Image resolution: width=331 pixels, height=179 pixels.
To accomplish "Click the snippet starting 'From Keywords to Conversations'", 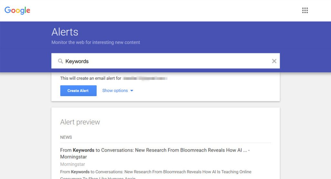I will (x=156, y=175).
